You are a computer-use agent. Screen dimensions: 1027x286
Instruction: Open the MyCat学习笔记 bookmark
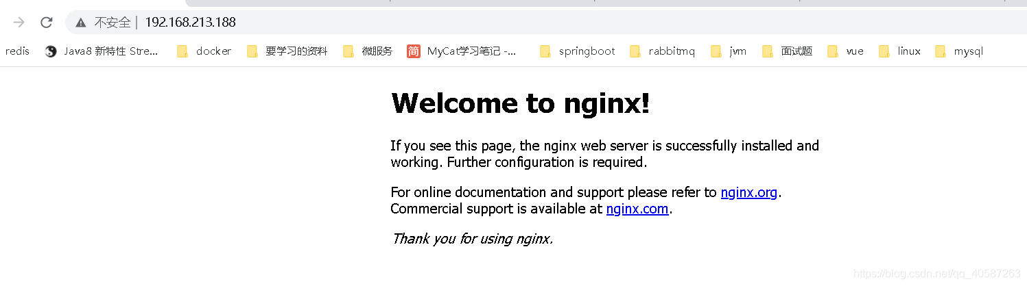(x=462, y=51)
